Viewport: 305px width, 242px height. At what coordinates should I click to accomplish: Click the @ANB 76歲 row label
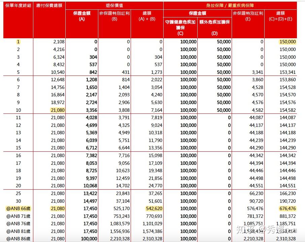point(18,224)
